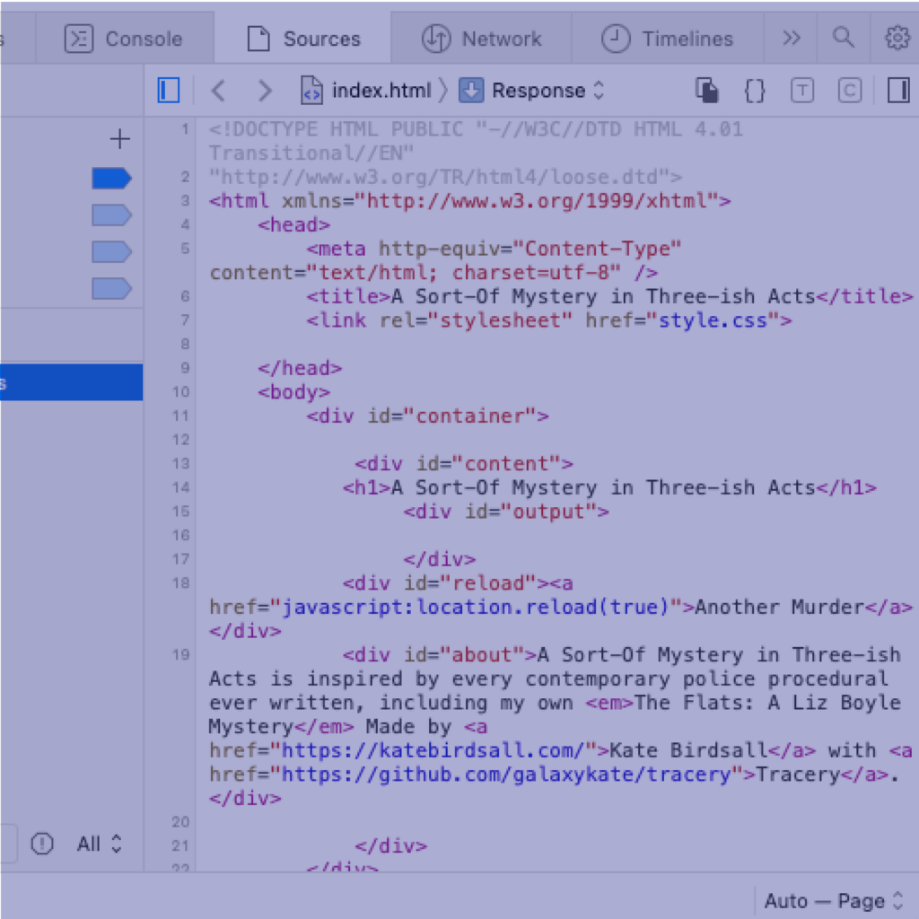Screen dimensions: 919x919
Task: Open Web Inspector settings gear
Action: click(897, 38)
